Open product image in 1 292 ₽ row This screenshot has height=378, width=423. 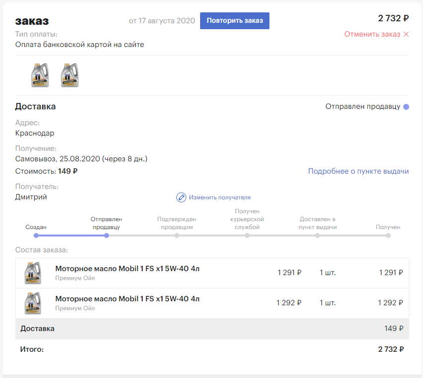click(x=33, y=303)
